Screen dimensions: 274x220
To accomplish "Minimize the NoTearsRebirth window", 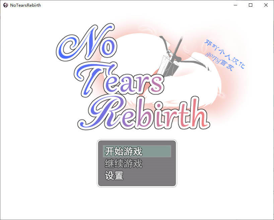I will 235,5.
